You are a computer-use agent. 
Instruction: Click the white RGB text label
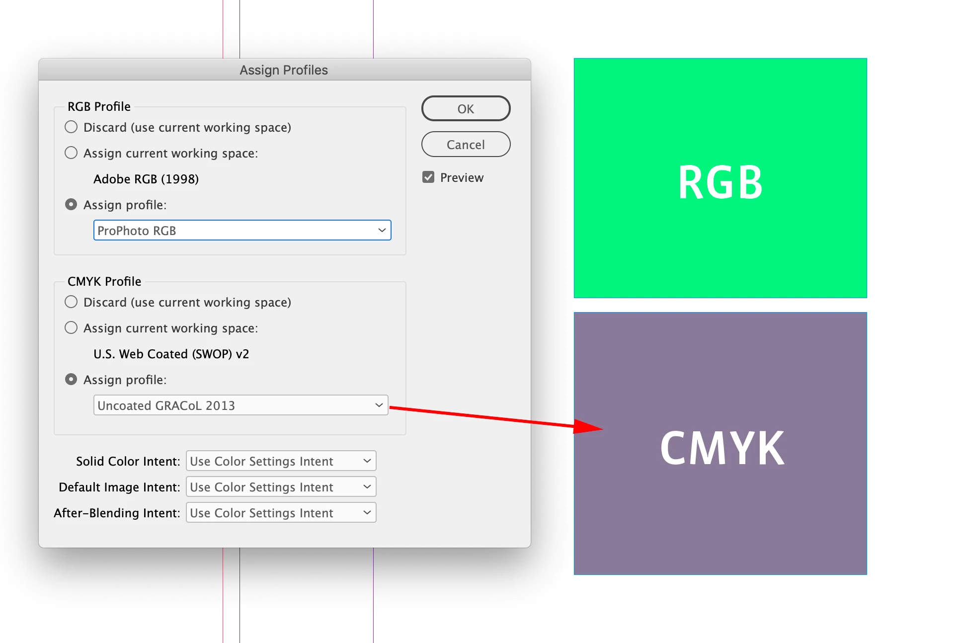pos(720,183)
